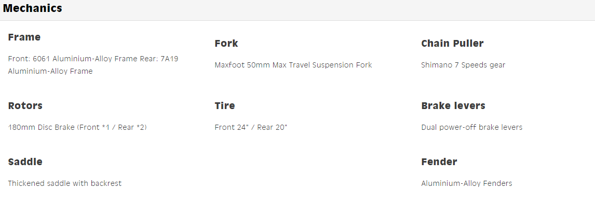595x202 pixels.
Task: Click the Shimano 7 Speeds gear text
Action: [463, 65]
